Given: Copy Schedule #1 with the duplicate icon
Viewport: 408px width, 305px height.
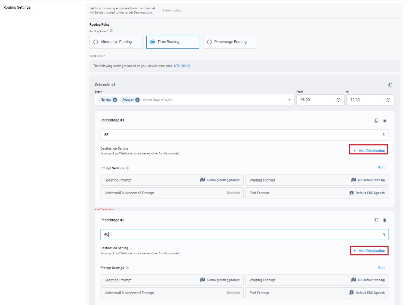Looking at the screenshot, I should click(x=390, y=85).
